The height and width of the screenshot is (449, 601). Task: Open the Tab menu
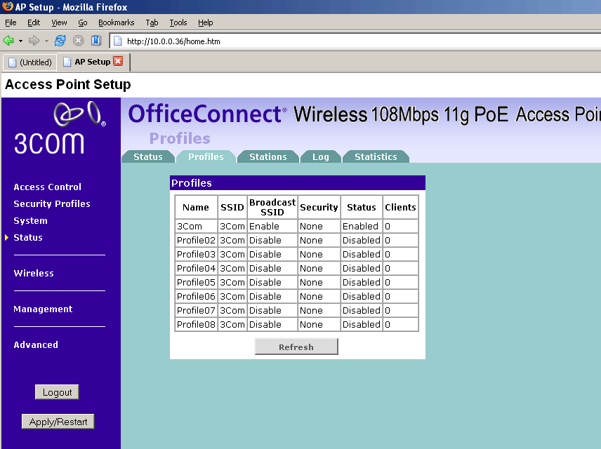(x=152, y=22)
